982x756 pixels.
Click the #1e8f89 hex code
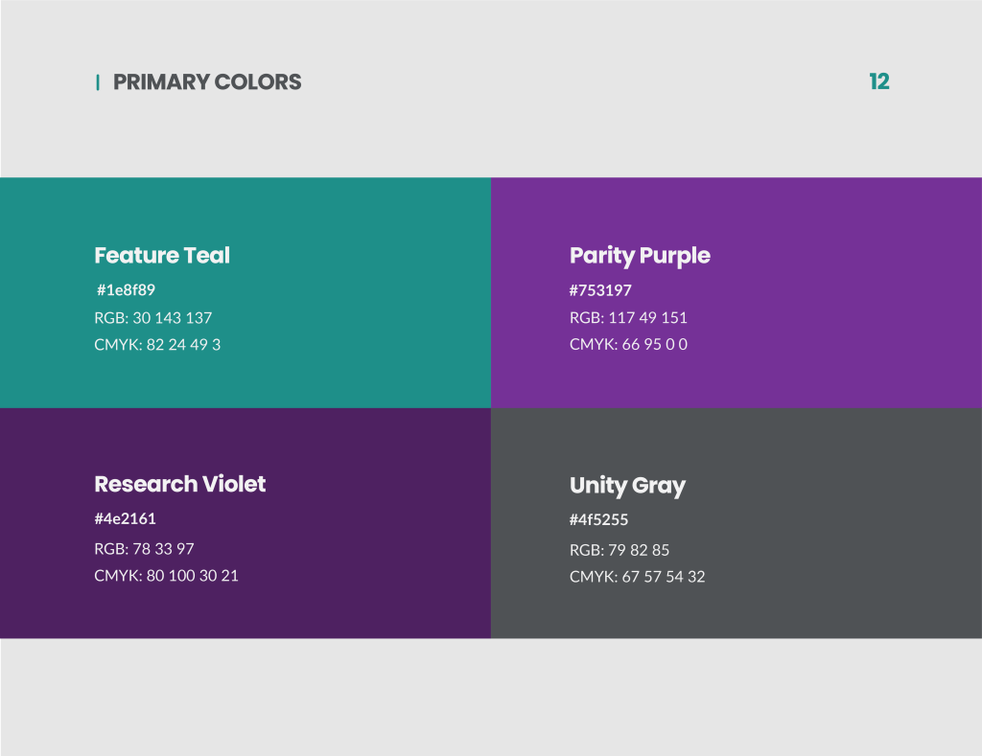pos(126,289)
